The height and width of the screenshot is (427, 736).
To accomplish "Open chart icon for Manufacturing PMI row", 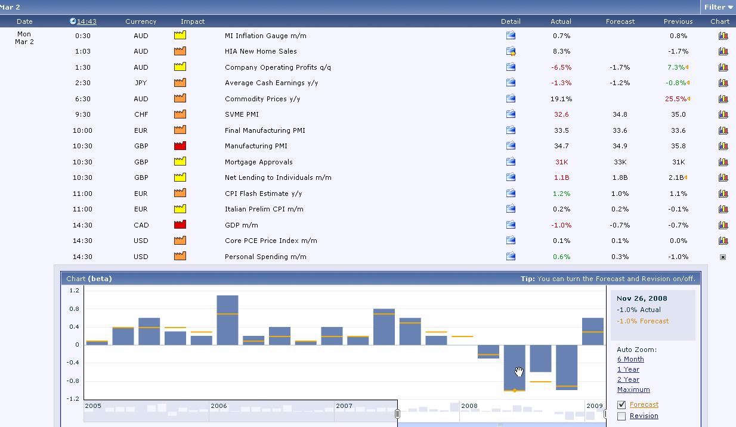I will click(723, 146).
